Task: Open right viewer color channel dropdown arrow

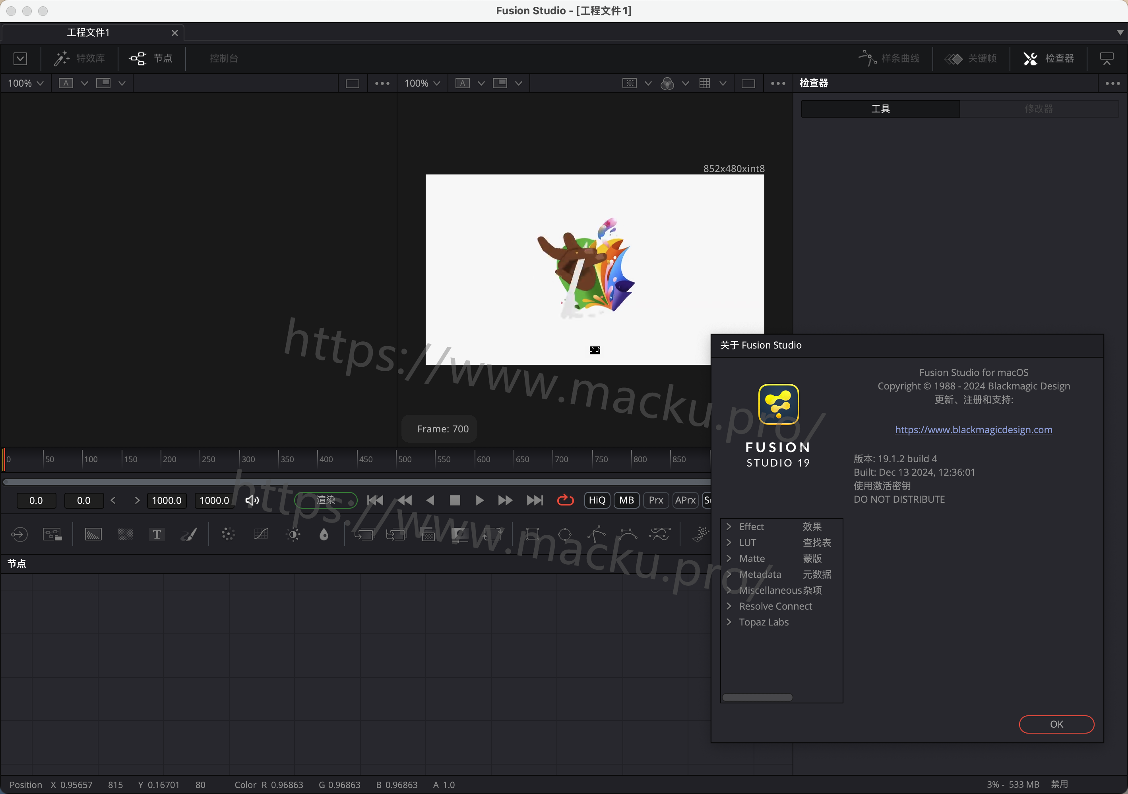Action: (x=685, y=83)
